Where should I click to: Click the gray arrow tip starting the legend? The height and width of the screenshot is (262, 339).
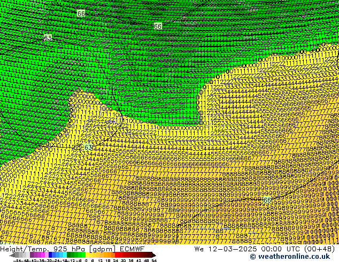pyautogui.click(x=12, y=255)
